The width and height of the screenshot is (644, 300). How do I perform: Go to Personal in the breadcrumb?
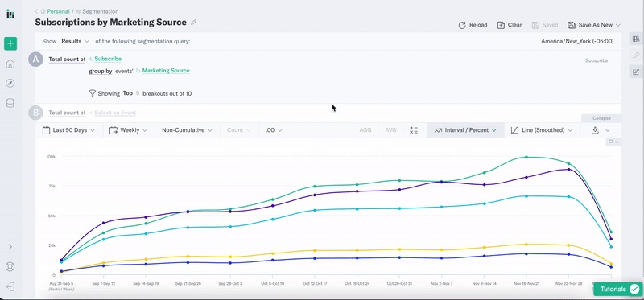coord(58,11)
